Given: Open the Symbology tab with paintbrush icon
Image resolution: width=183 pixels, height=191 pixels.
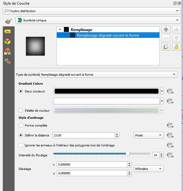Looking at the screenshot, I should pyautogui.click(x=8, y=21).
